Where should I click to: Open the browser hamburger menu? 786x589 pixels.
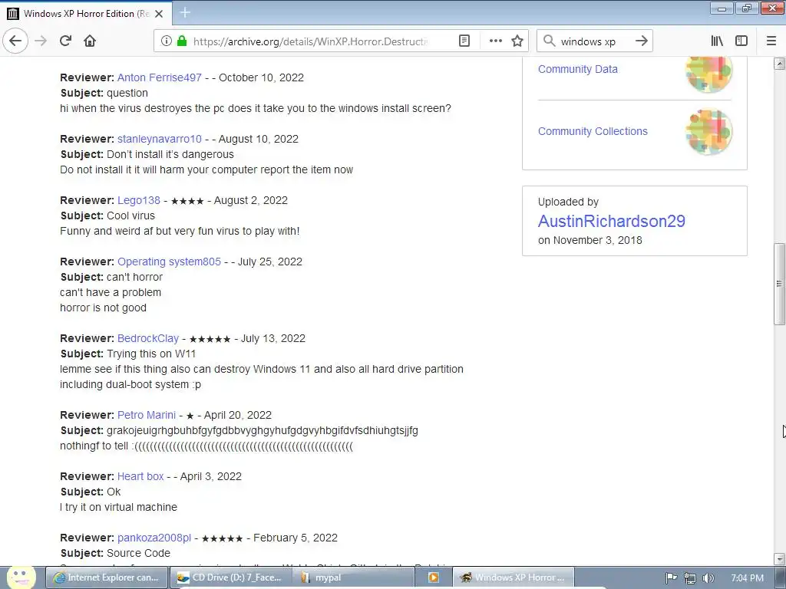point(771,41)
